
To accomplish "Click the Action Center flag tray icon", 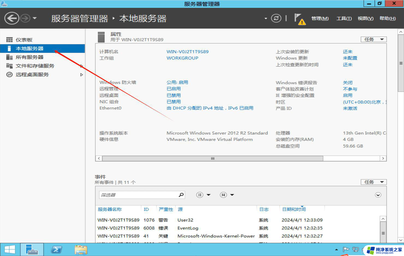I will point(346,249).
